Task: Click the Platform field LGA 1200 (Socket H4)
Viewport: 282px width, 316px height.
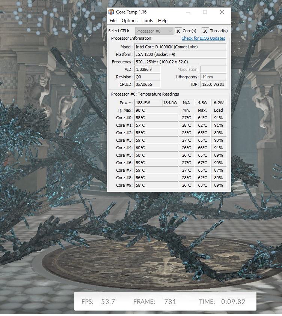Action: coord(181,54)
